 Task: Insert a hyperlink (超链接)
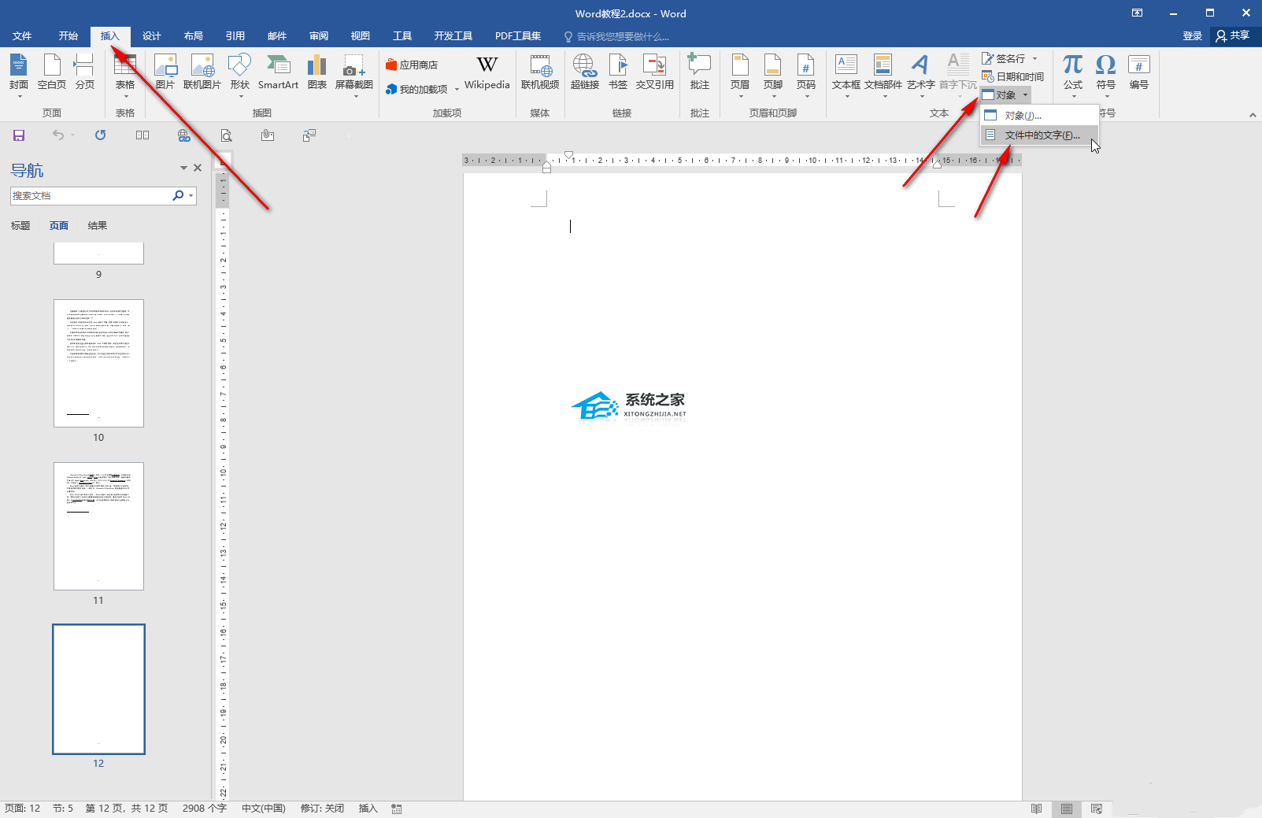click(584, 72)
